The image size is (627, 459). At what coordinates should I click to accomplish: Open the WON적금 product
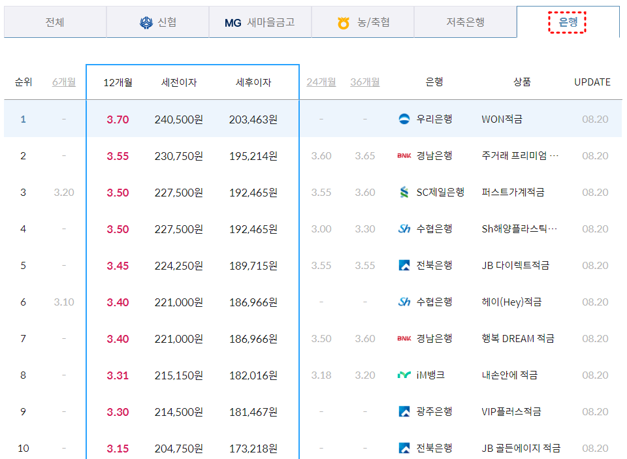(502, 119)
